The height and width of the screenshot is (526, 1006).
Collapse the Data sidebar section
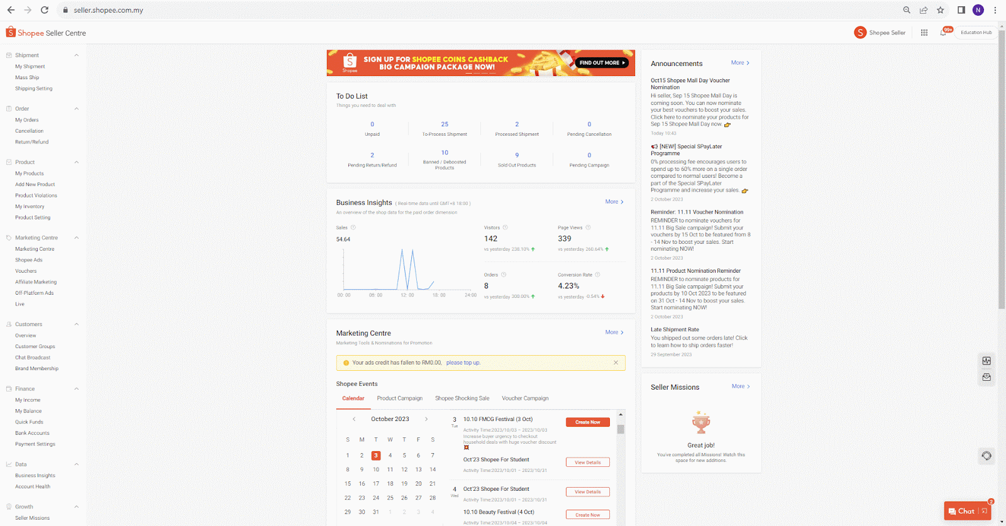[x=77, y=464]
